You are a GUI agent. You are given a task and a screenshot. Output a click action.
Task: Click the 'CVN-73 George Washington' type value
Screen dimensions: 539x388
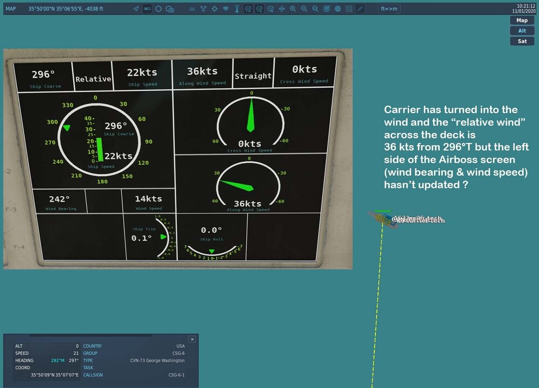pos(157,361)
